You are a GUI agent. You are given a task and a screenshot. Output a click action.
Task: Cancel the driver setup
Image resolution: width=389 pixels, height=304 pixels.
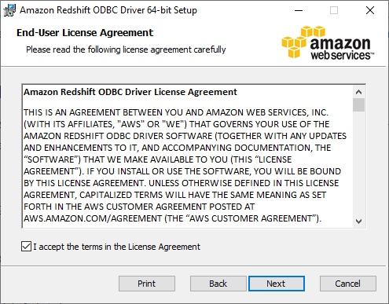coord(348,284)
